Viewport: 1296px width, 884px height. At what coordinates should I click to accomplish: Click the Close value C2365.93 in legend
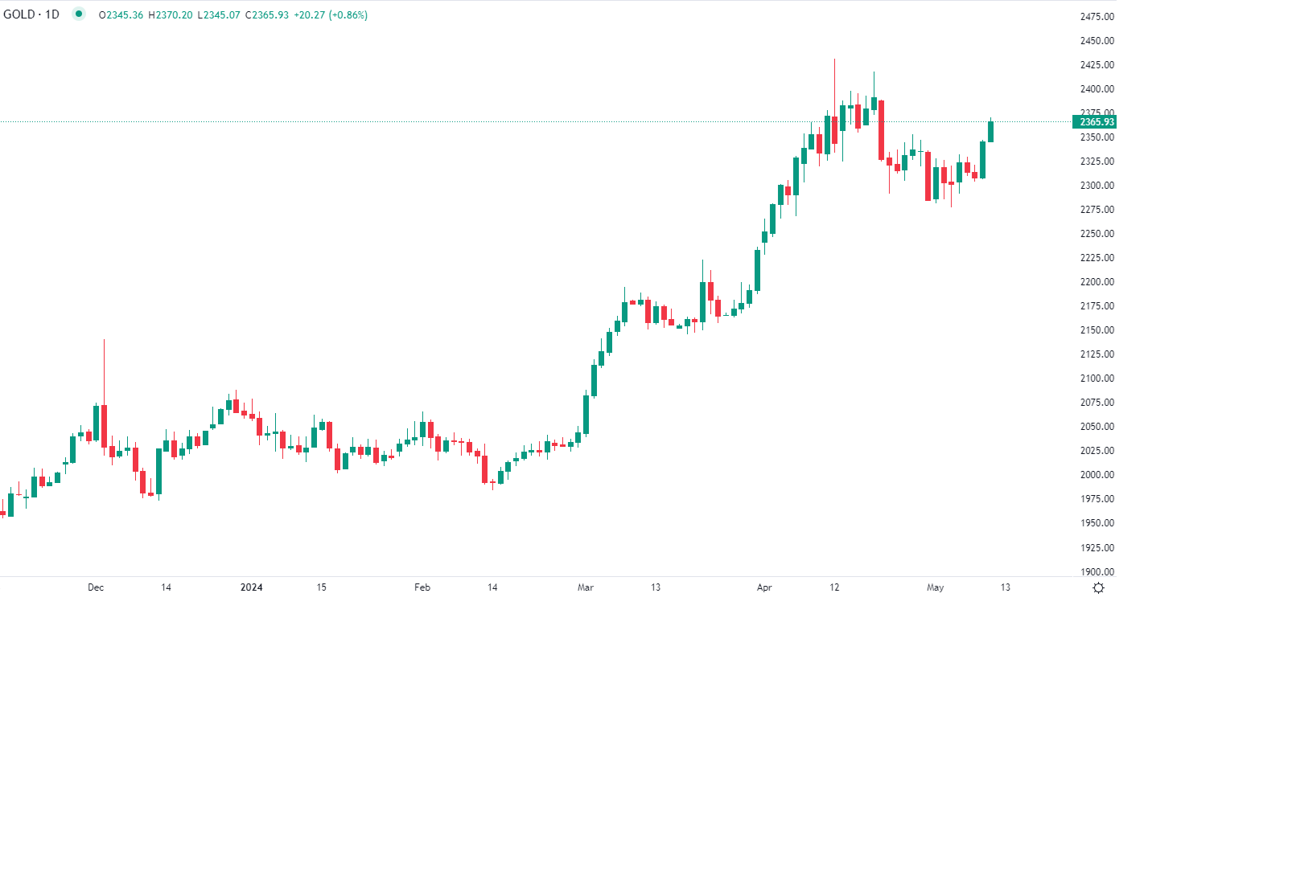[267, 15]
